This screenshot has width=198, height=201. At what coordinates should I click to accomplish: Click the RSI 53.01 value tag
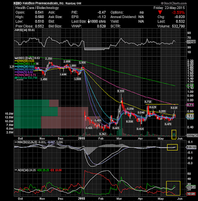pos(191,42)
